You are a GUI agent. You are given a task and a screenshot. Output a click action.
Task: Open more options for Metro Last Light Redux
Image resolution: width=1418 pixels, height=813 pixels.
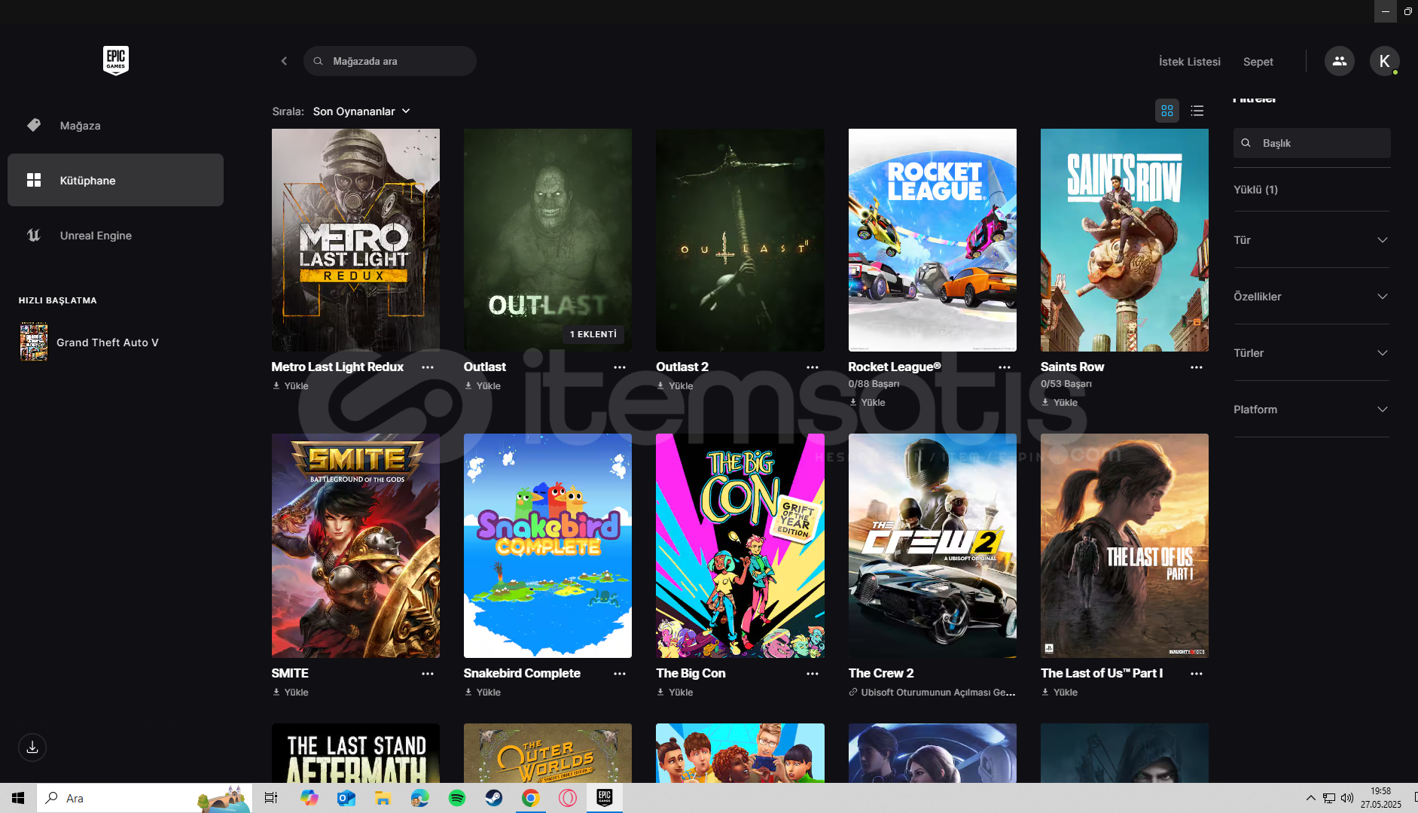tap(428, 367)
